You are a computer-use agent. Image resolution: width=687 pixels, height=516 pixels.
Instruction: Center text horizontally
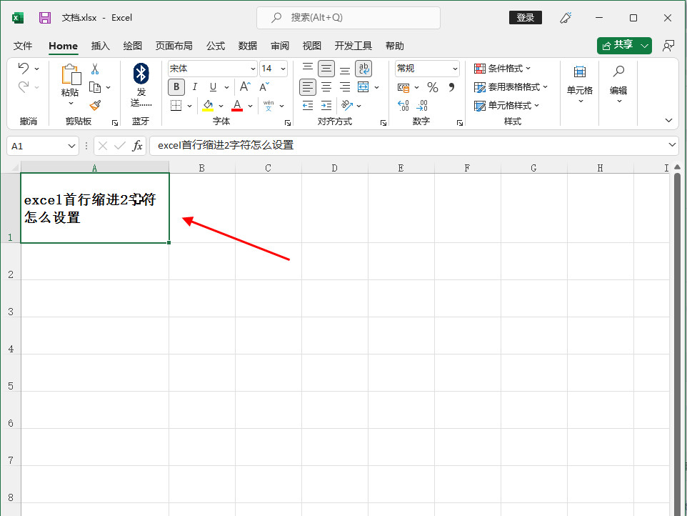click(326, 86)
